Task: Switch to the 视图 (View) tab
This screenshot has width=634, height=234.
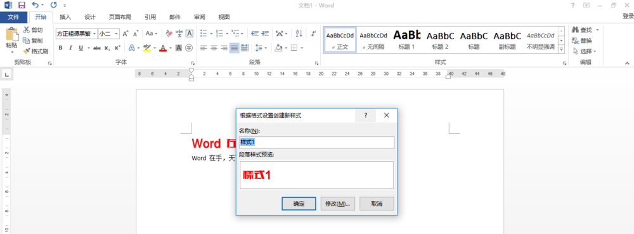Action: (224, 17)
